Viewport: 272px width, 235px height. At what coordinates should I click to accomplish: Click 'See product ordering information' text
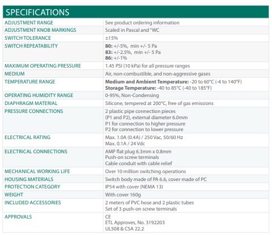[x=142, y=23]
